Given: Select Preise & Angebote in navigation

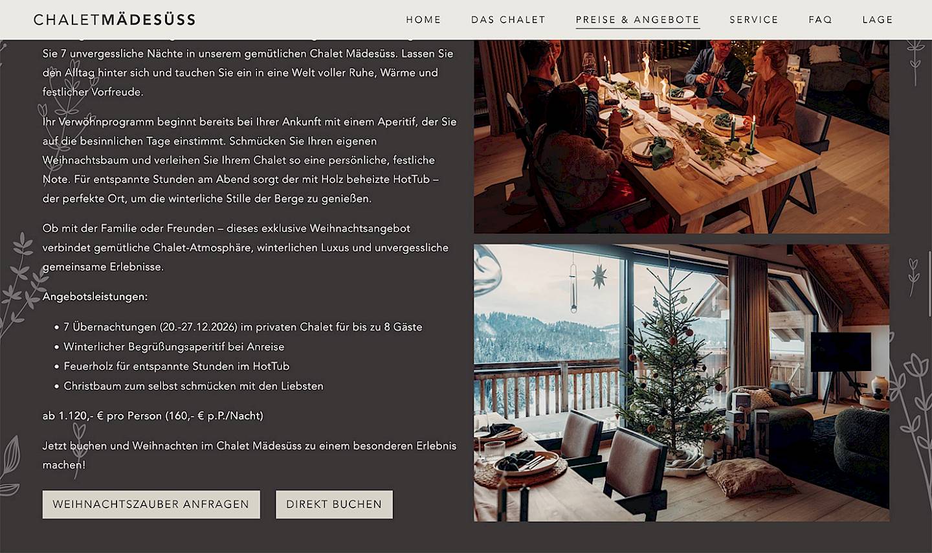Looking at the screenshot, I should tap(638, 19).
